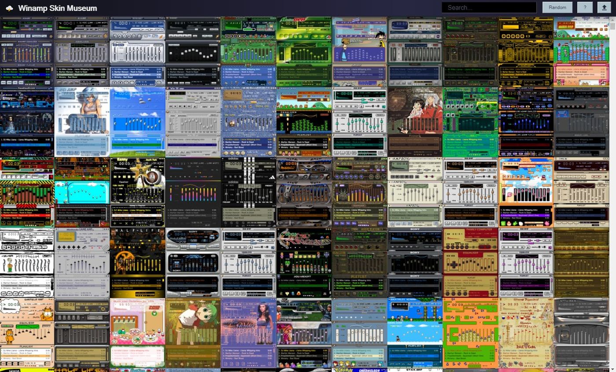Click the Random button
This screenshot has width=616, height=372.
557,7
